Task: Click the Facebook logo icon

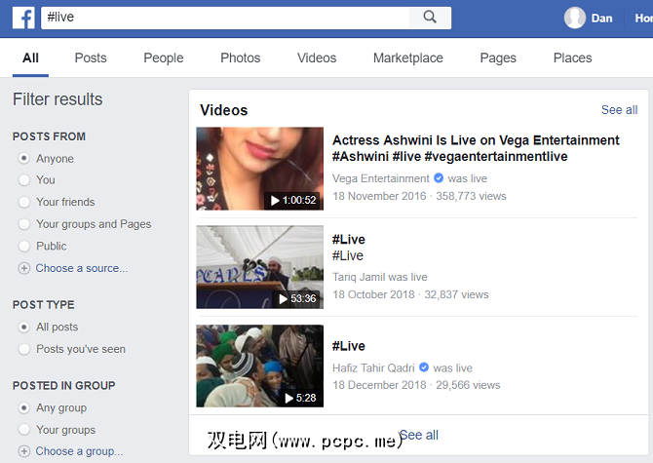Action: (x=23, y=18)
